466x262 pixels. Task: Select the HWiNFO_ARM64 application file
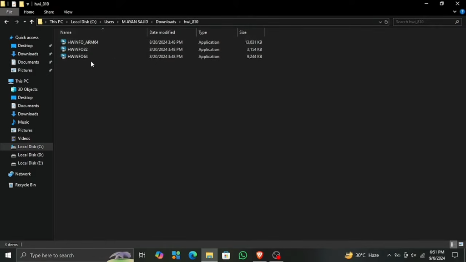tap(83, 42)
